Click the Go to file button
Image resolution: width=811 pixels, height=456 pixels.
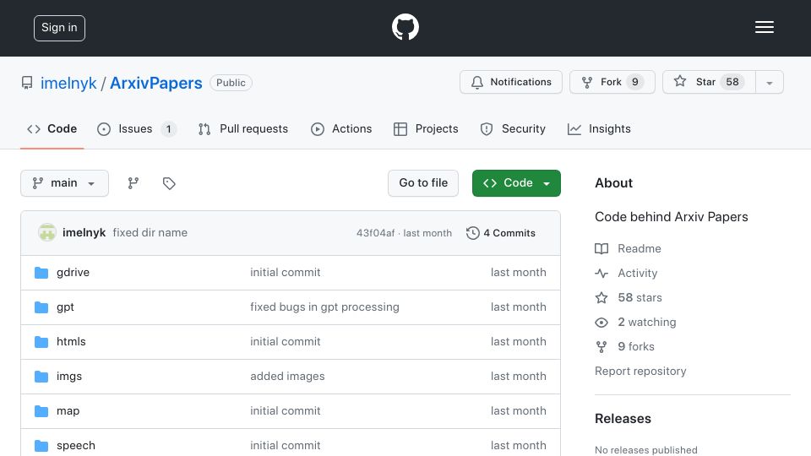(423, 183)
